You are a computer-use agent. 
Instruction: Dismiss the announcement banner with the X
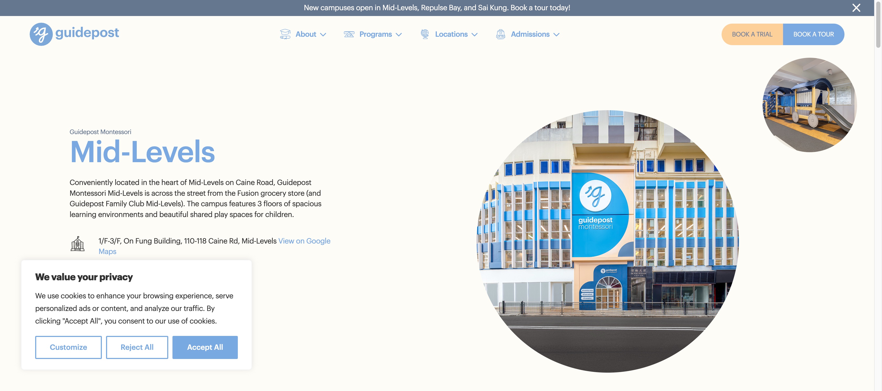coord(856,8)
